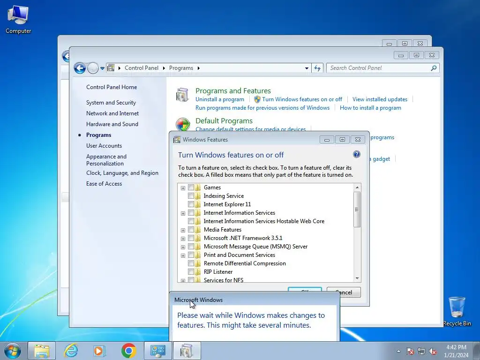This screenshot has width=480, height=360.
Task: Open Network and Internet category
Action: [112, 113]
